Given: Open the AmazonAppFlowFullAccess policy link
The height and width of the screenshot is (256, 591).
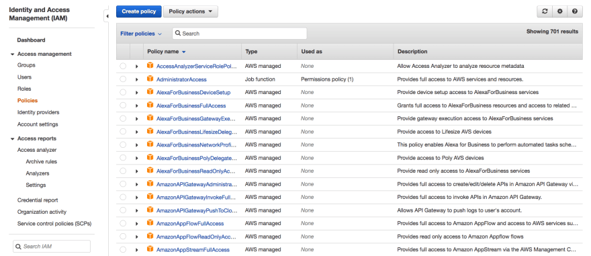Looking at the screenshot, I should [x=190, y=224].
